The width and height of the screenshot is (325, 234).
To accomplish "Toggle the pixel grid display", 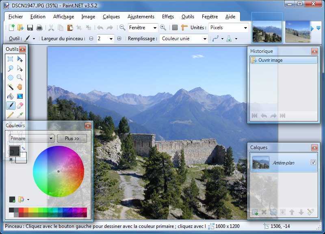I will pyautogui.click(x=175, y=28).
